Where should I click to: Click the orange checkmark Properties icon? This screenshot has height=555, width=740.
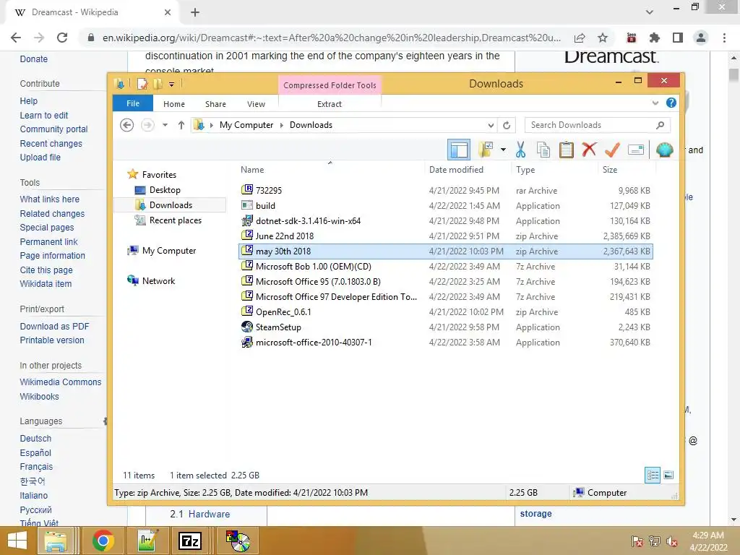[x=612, y=150]
